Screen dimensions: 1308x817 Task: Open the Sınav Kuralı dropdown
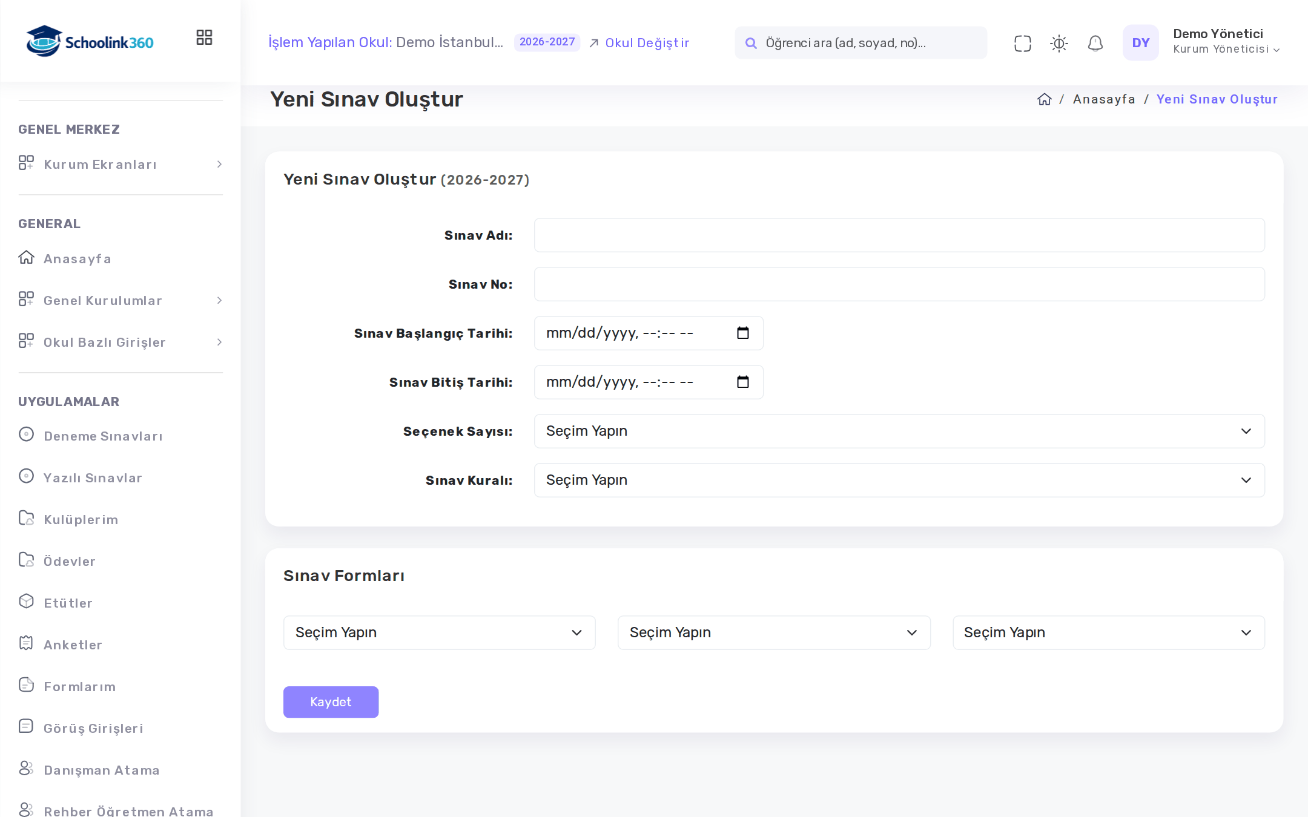coord(899,480)
